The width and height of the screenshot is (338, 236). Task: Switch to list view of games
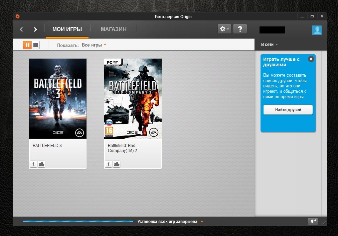pyautogui.click(x=35, y=45)
